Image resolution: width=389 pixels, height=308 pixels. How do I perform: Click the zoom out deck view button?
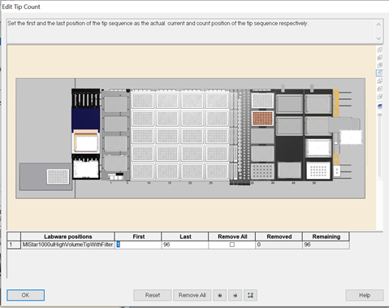pyautogui.click(x=235, y=295)
